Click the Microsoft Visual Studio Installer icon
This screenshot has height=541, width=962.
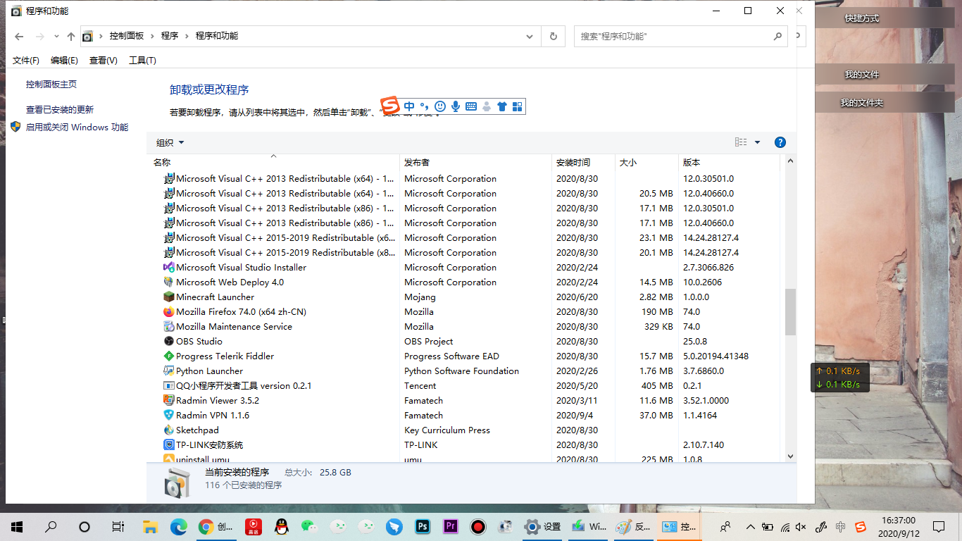(169, 268)
